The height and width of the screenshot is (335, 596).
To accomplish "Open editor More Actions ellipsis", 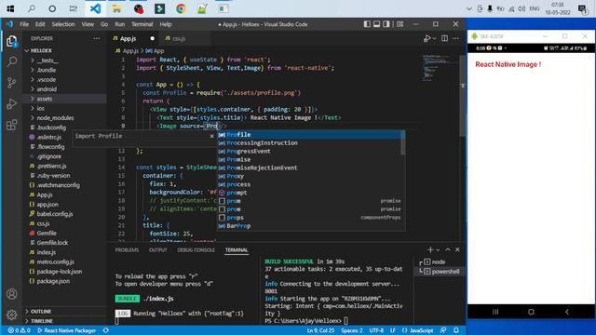I will point(455,38).
